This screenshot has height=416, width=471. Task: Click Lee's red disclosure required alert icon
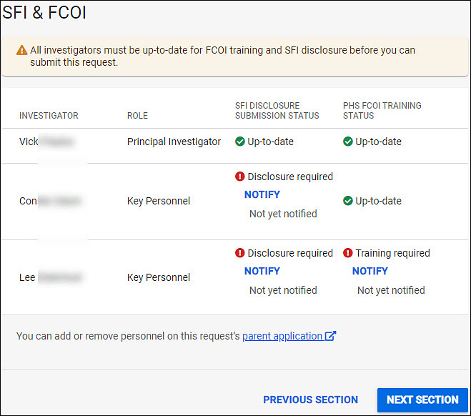pyautogui.click(x=240, y=253)
